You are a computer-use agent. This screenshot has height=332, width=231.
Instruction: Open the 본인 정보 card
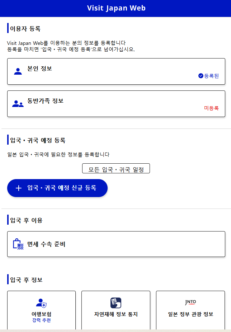pyautogui.click(x=116, y=71)
